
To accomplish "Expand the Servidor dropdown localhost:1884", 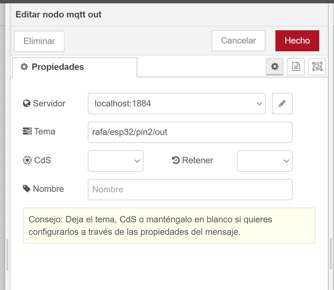I will click(177, 103).
